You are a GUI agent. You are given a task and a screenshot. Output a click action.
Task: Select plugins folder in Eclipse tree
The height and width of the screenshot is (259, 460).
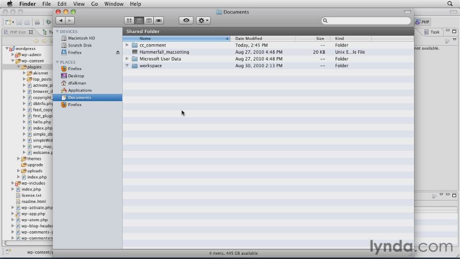[x=34, y=67]
